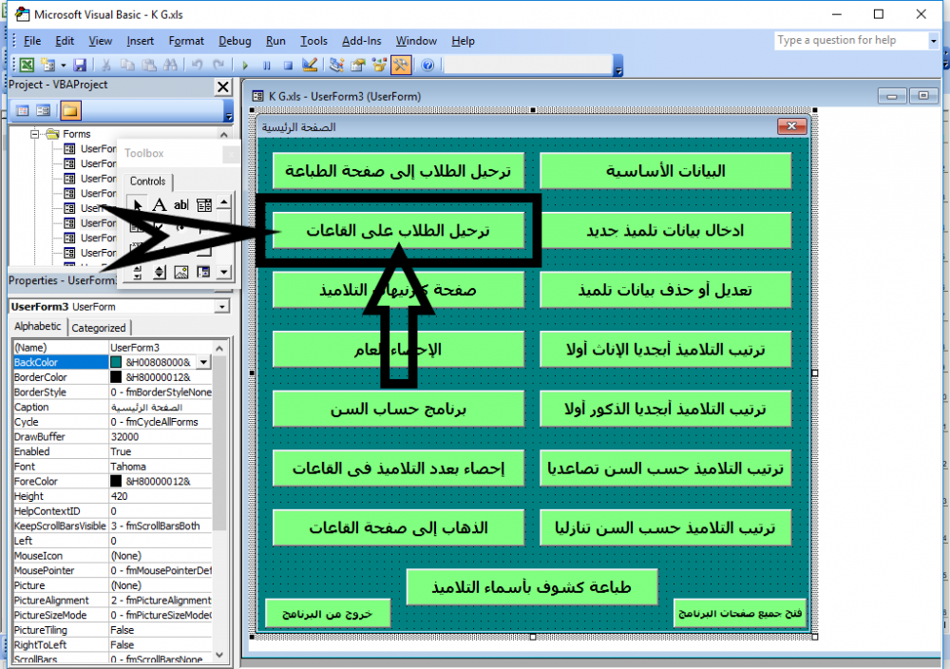Click the View Object button in Project panel
The image size is (950, 669).
43,110
